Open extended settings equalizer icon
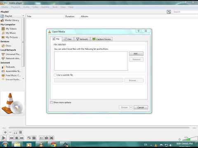Screen dimensions: 198x148 pyautogui.click(x=34, y=138)
